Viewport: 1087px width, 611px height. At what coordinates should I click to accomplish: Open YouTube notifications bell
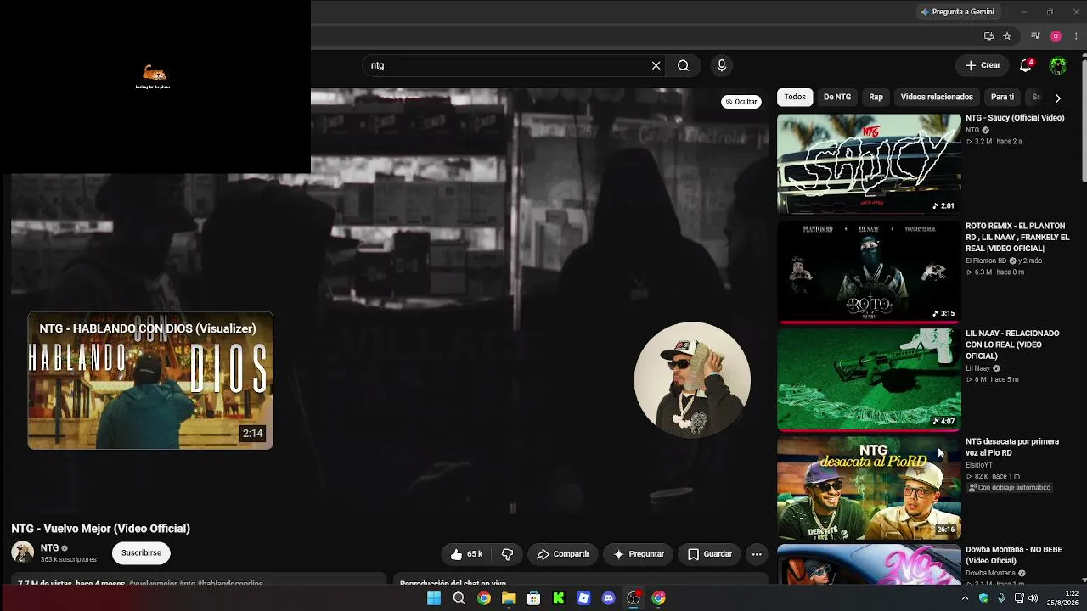pos(1026,65)
